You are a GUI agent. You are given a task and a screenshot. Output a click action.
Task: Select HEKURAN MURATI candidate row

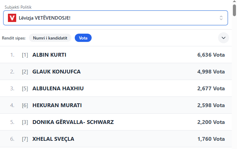[116, 105]
